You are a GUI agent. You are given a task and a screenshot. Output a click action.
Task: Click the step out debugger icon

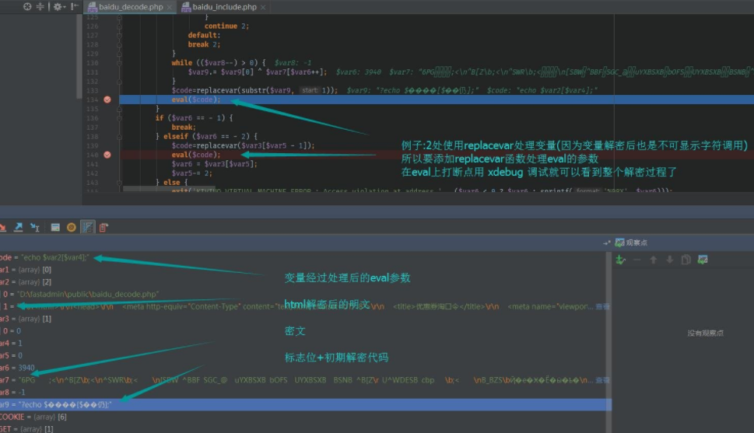point(19,227)
